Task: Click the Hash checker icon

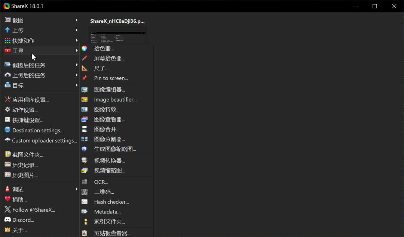Action: 85,202
